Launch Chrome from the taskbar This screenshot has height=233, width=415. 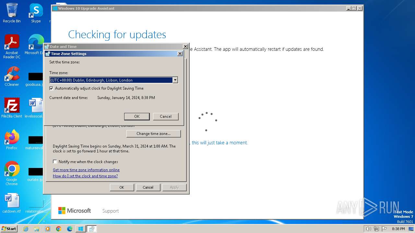tap(59, 229)
